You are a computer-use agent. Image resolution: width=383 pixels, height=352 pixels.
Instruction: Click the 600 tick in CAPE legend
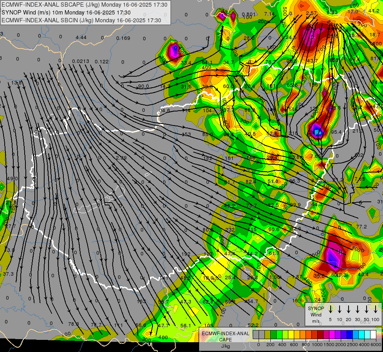(294, 345)
